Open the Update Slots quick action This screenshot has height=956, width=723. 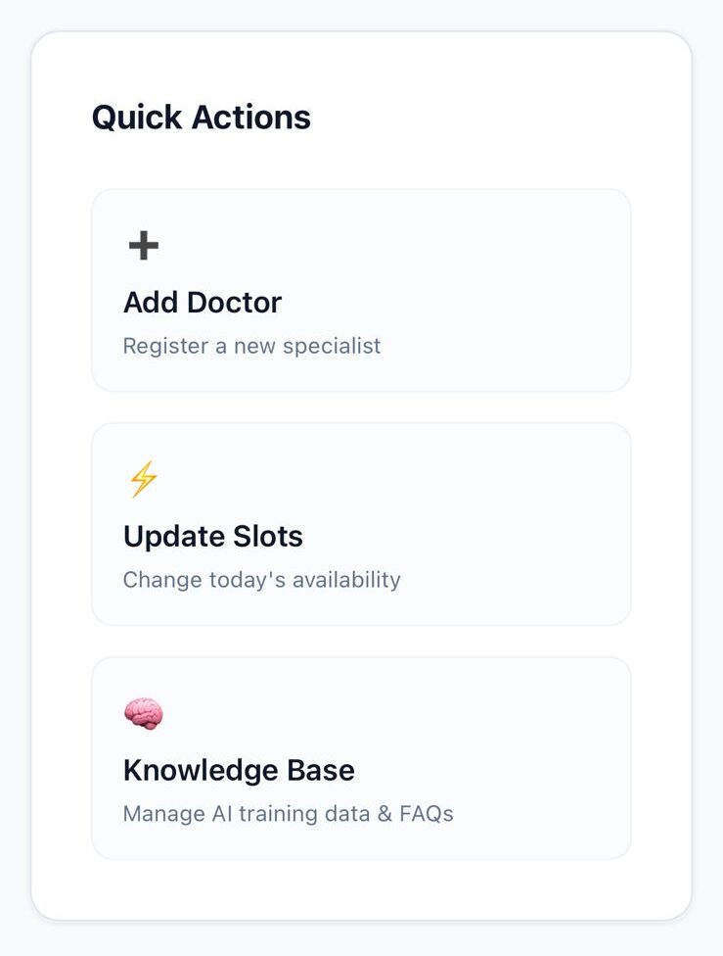[x=361, y=524]
